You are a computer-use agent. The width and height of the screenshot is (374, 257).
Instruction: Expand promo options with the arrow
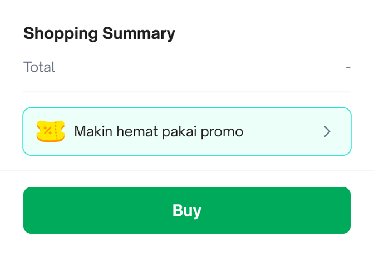tap(327, 131)
